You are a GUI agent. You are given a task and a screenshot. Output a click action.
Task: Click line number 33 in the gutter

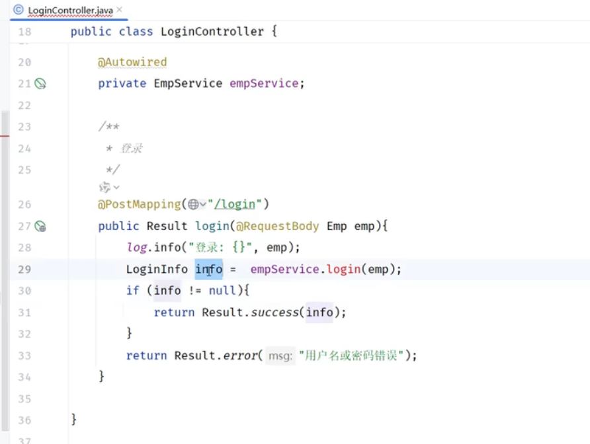pyautogui.click(x=24, y=355)
